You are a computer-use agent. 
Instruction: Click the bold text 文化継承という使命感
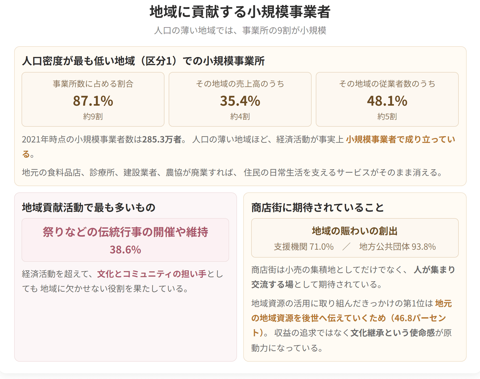(x=393, y=333)
